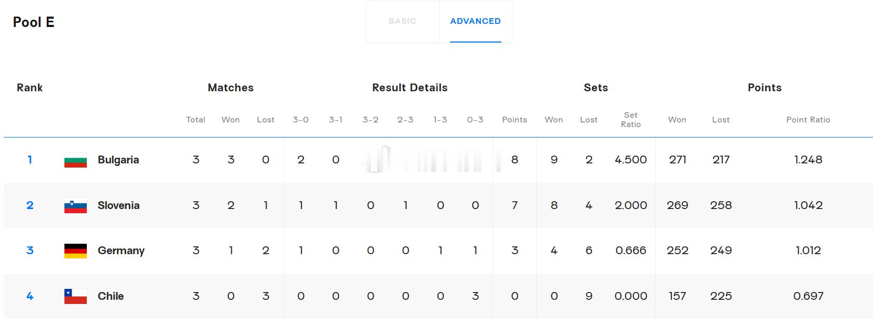The image size is (873, 319).
Task: Open the Slovenia team link
Action: coord(118,205)
